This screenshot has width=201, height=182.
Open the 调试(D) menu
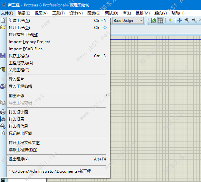point(111,13)
